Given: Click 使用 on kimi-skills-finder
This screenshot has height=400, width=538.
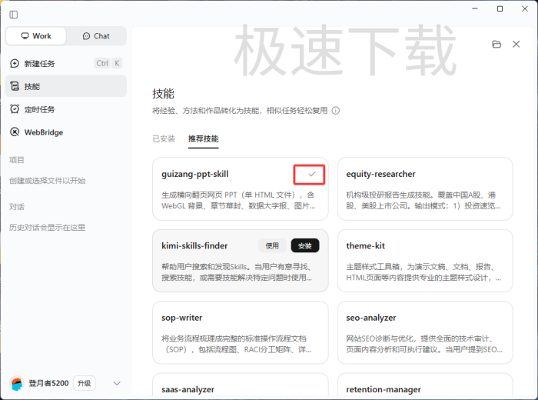Looking at the screenshot, I should (x=272, y=246).
